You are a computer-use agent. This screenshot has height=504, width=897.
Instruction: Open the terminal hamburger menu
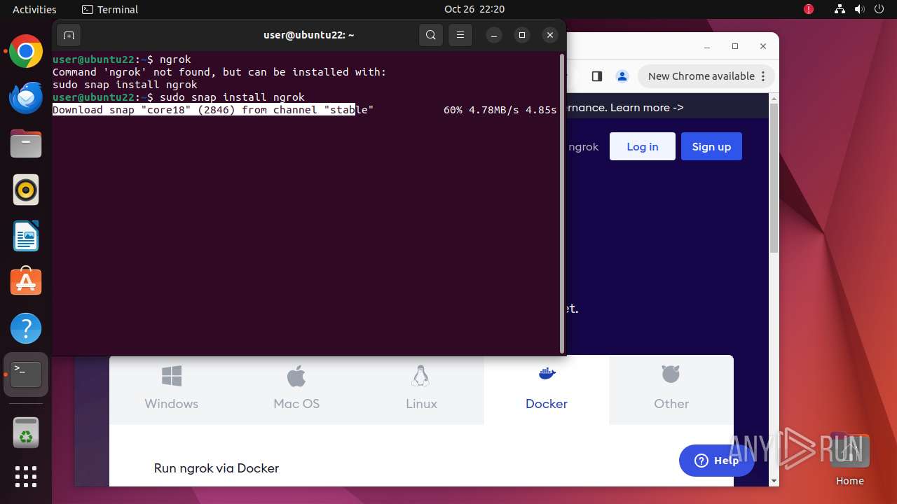pos(460,35)
